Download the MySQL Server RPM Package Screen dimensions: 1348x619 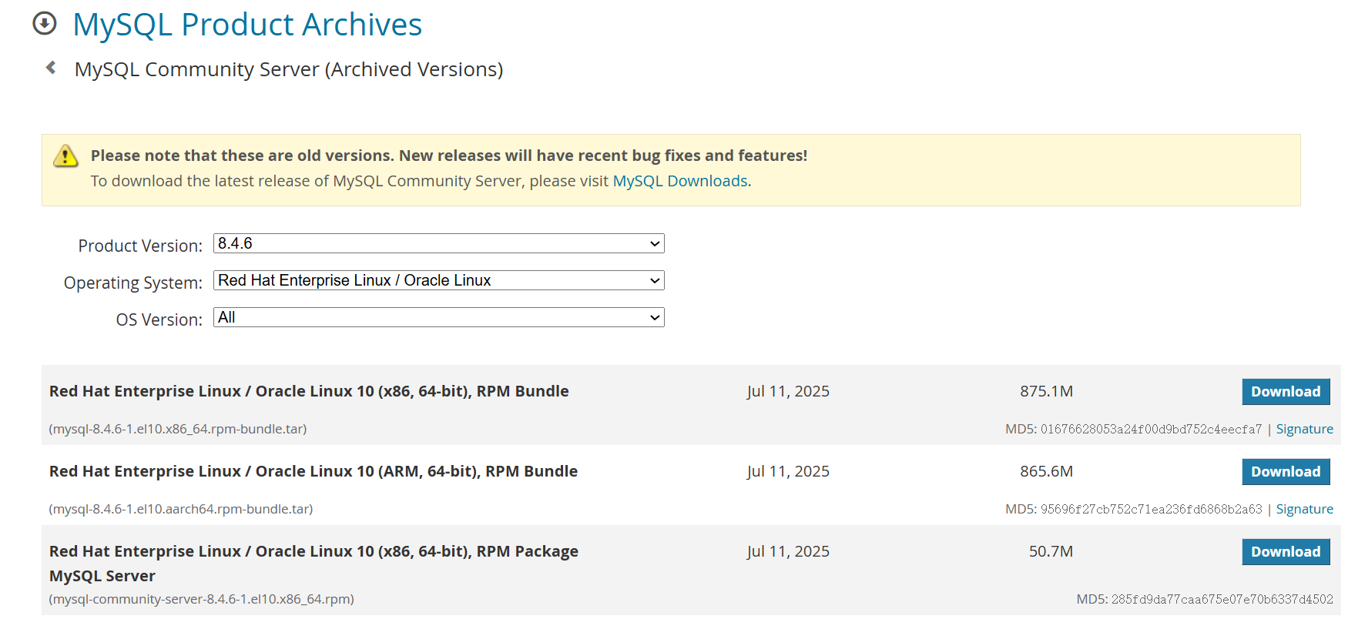coord(1285,552)
